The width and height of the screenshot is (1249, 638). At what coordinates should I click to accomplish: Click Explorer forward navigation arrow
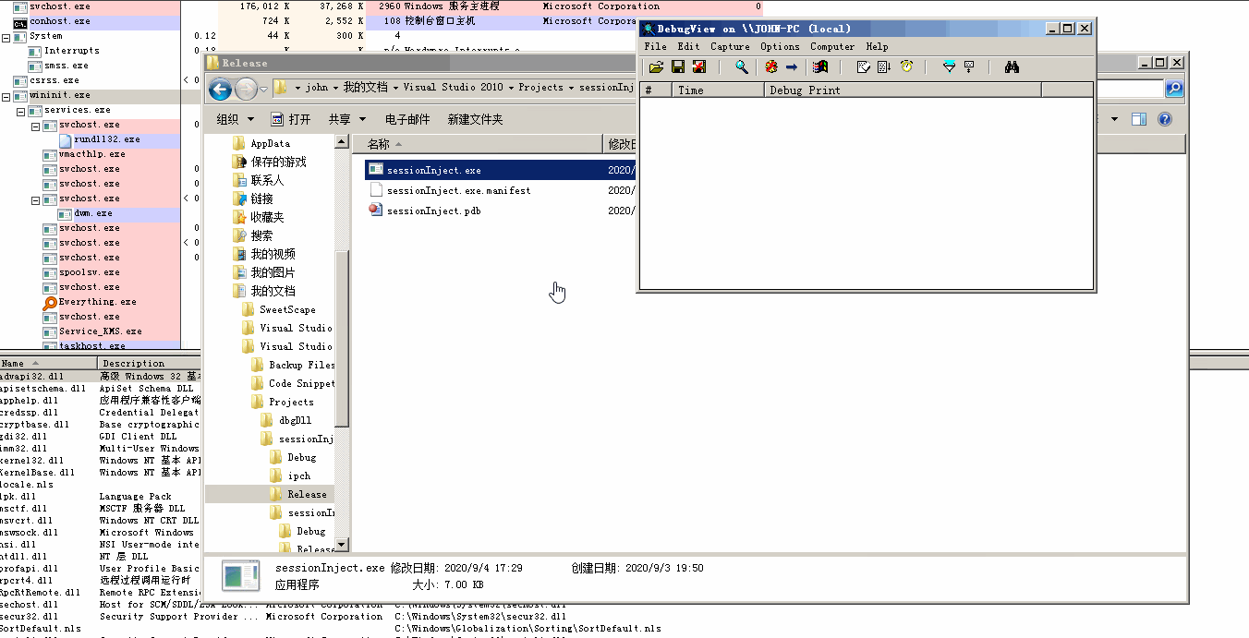(246, 89)
